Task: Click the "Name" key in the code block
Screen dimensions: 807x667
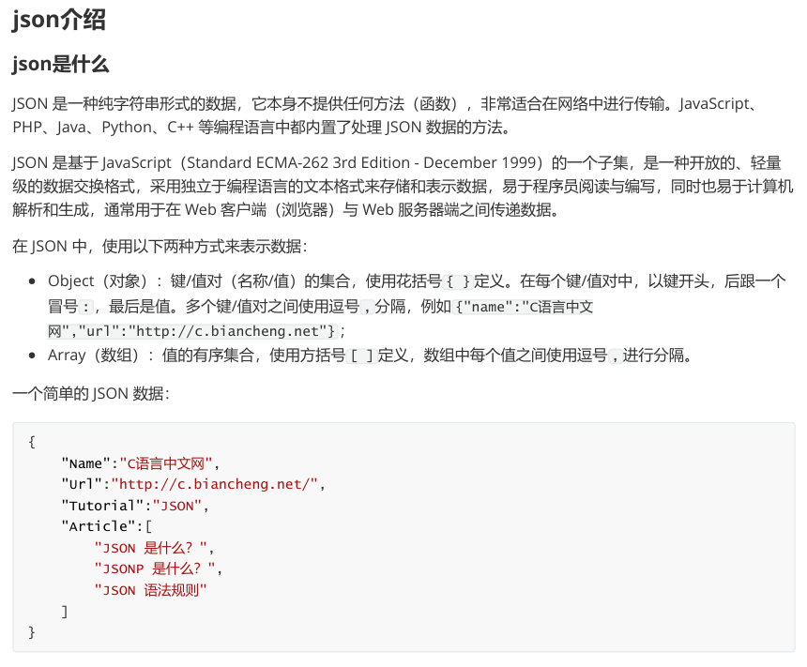Action: 85,463
